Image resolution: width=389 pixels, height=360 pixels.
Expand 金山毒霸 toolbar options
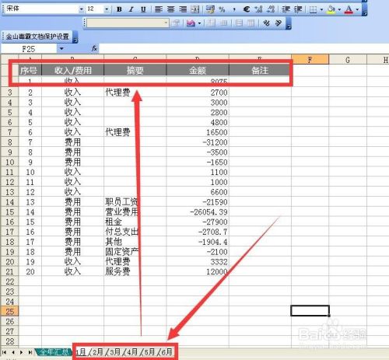point(75,37)
